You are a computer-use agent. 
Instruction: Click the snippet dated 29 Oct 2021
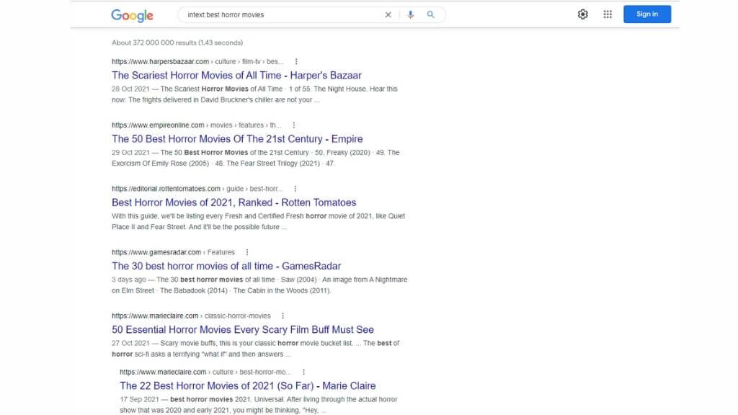pyautogui.click(x=256, y=158)
